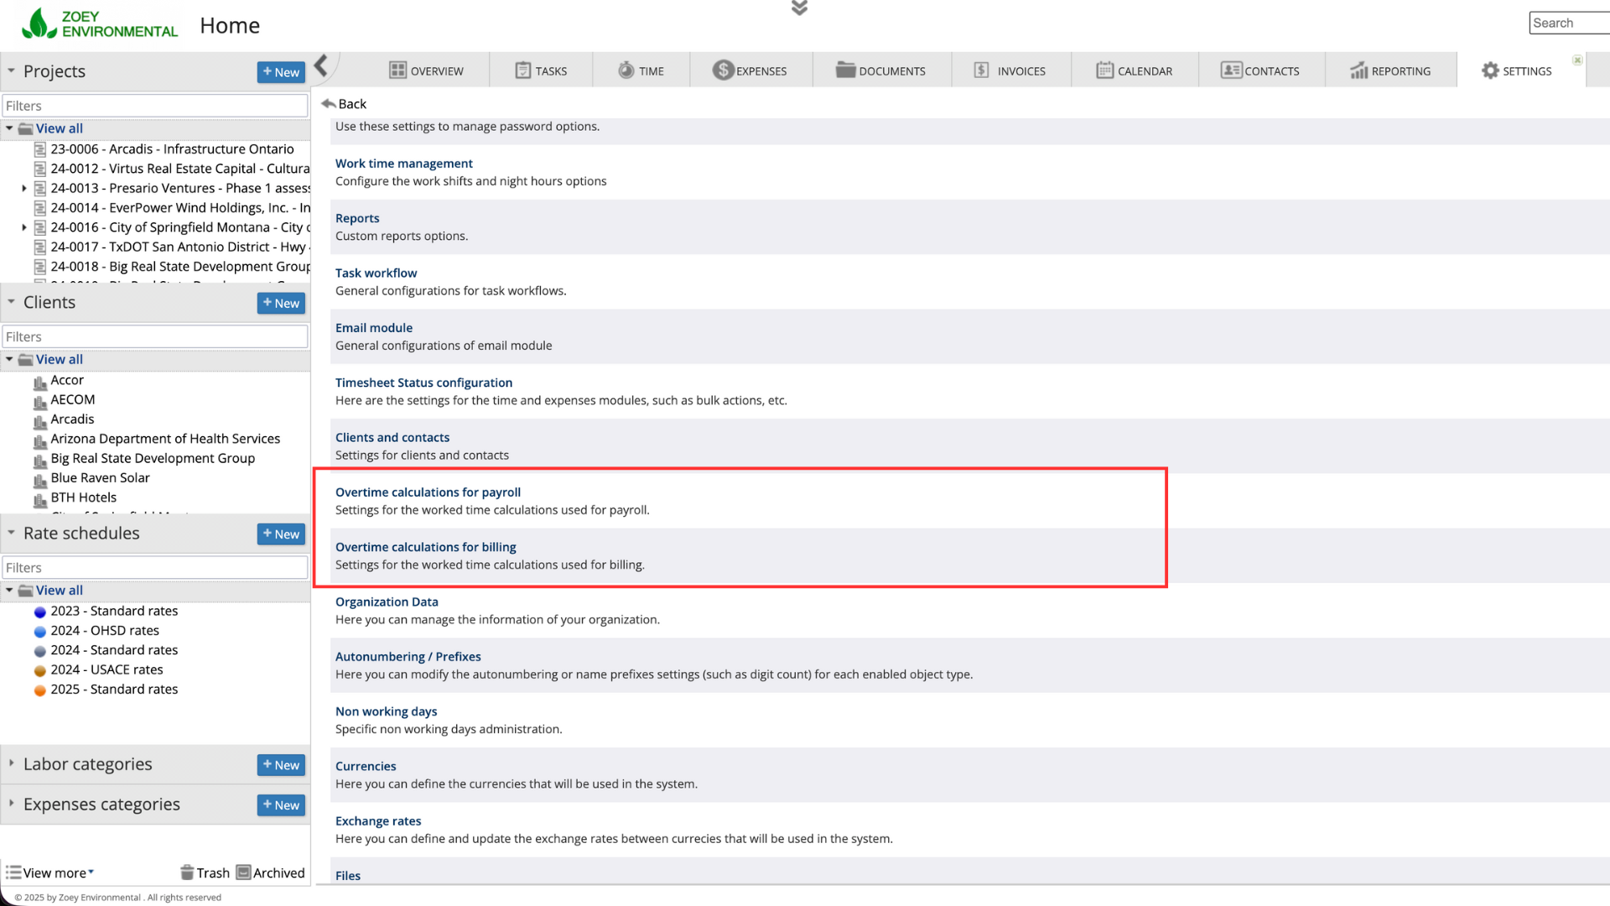The image size is (1610, 906).
Task: Click the Calendar icon in toolbar
Action: 1104,70
